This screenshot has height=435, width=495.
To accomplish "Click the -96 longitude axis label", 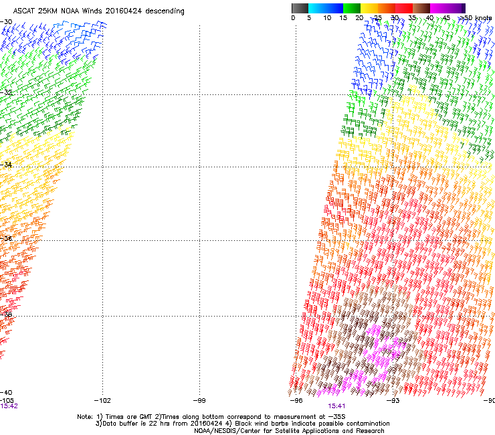I will (x=296, y=400).
